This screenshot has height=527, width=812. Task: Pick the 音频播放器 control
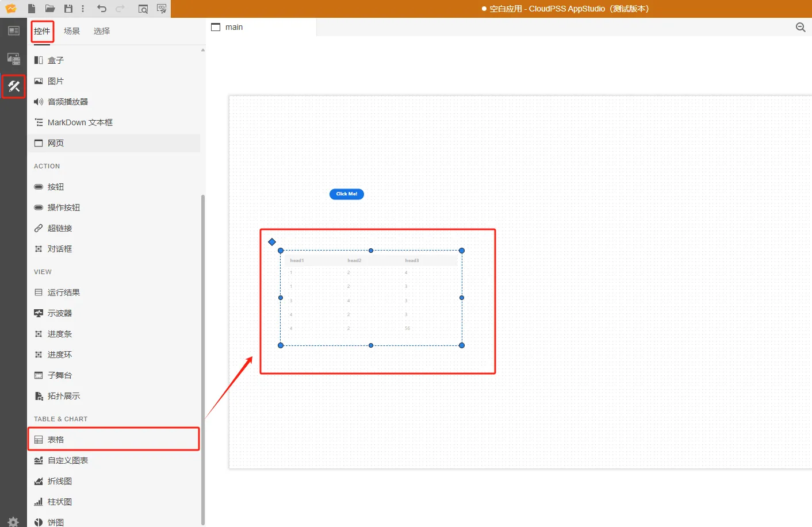click(x=114, y=102)
